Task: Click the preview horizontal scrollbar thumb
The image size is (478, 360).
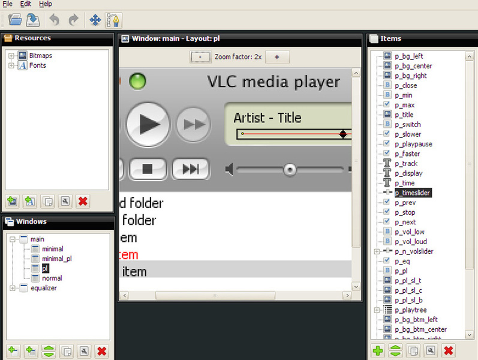Action: [x=215, y=295]
